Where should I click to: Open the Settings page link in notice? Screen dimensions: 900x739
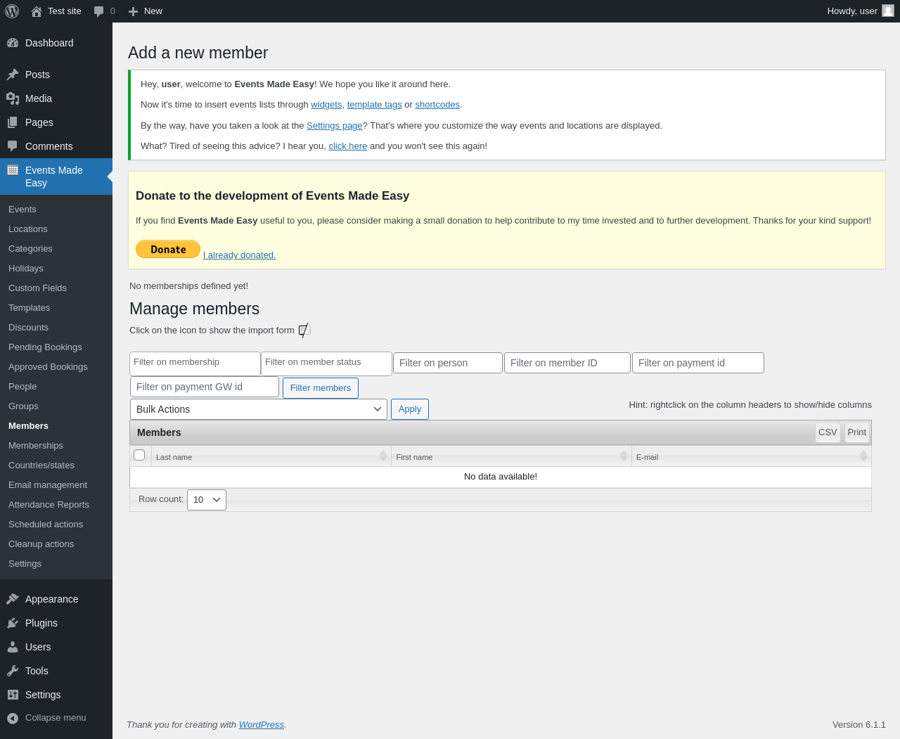(x=335, y=126)
